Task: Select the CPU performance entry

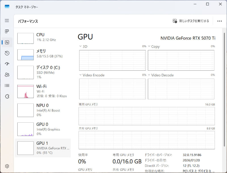Action: pos(43,38)
